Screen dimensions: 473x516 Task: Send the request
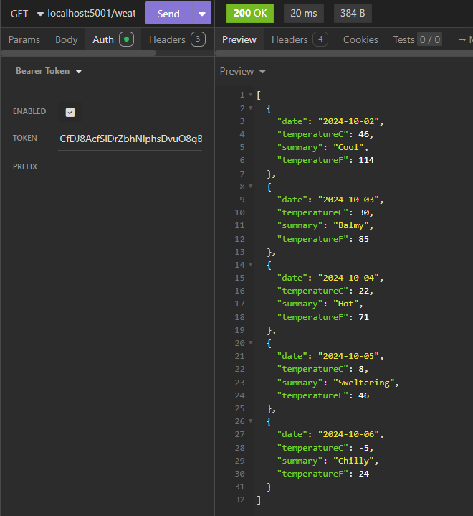tap(168, 14)
